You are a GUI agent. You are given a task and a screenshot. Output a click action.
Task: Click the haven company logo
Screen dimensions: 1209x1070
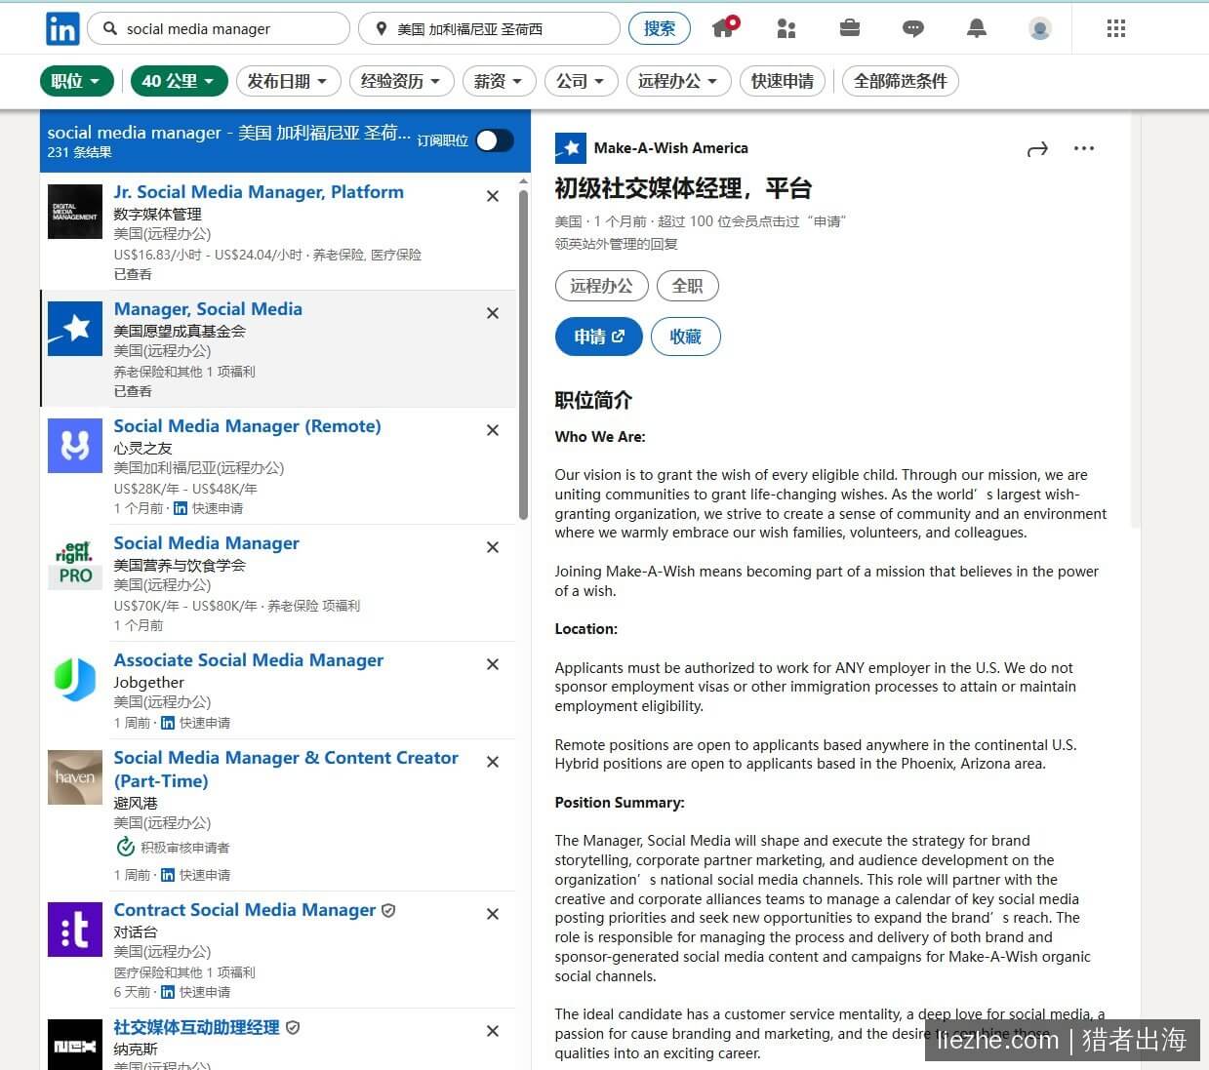click(75, 777)
